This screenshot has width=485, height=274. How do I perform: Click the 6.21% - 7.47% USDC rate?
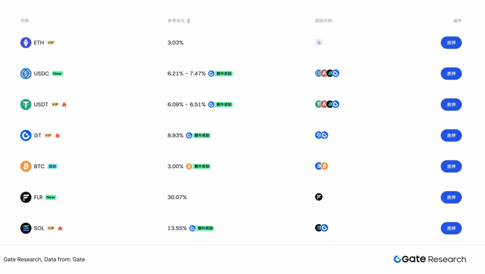click(186, 74)
